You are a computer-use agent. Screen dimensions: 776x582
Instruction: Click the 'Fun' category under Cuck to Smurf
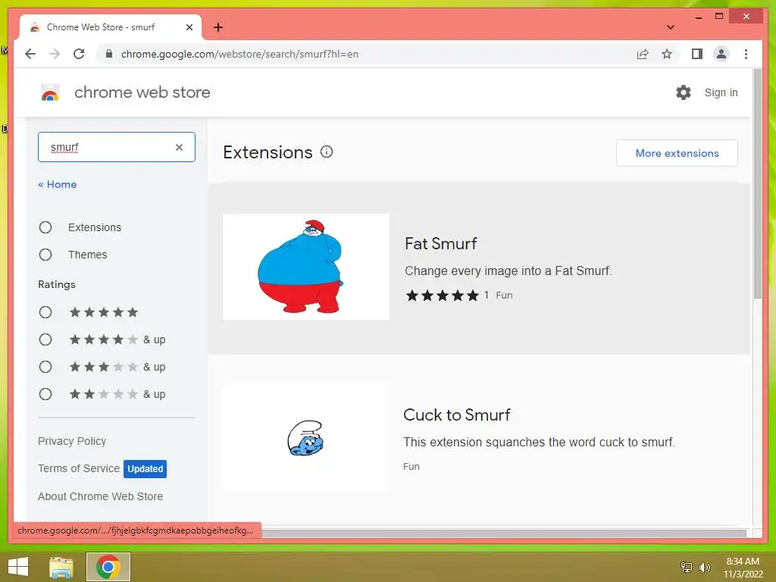pyautogui.click(x=411, y=467)
